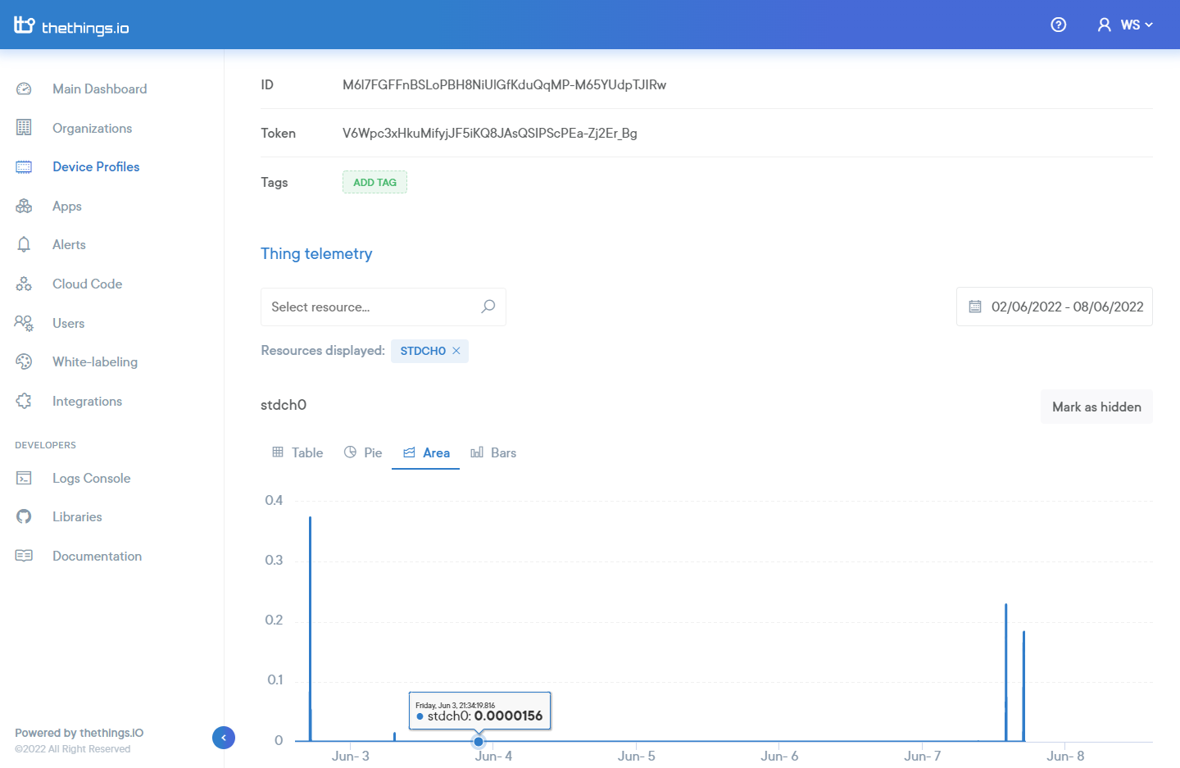Switch to the Table view tab
1180x768 pixels.
[297, 452]
